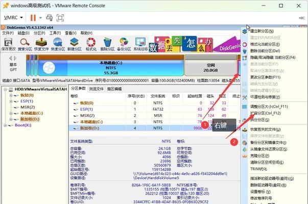
Task: Go to previous disk using the left arrow
Action: [x=11, y=58]
